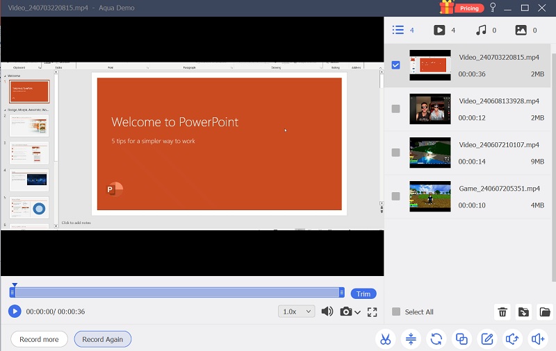Select file name Game_240607205351.mp4
Image resolution: width=556 pixels, height=351 pixels.
coord(499,189)
